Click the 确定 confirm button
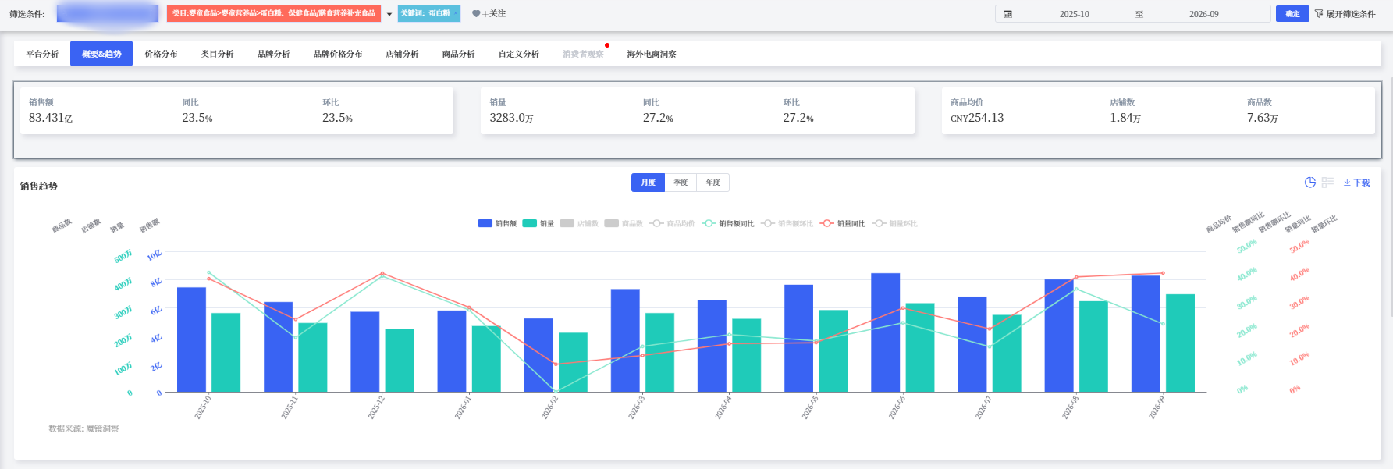The width and height of the screenshot is (1393, 469). click(x=1292, y=14)
